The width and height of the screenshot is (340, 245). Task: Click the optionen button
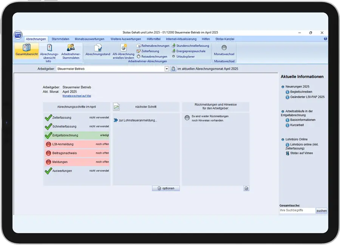pyautogui.click(x=166, y=188)
